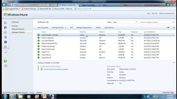Click the browser Home icon
Viewport: 177px width, 99px height.
coord(168,5)
